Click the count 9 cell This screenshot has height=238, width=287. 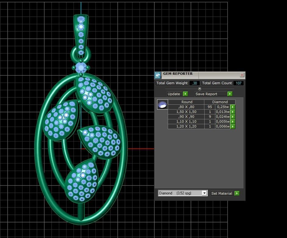[x=210, y=117]
